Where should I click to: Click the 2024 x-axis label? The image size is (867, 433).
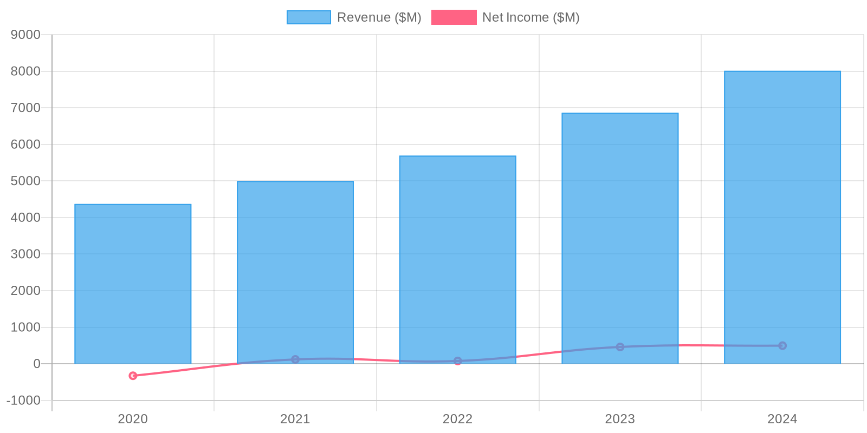[x=782, y=419]
